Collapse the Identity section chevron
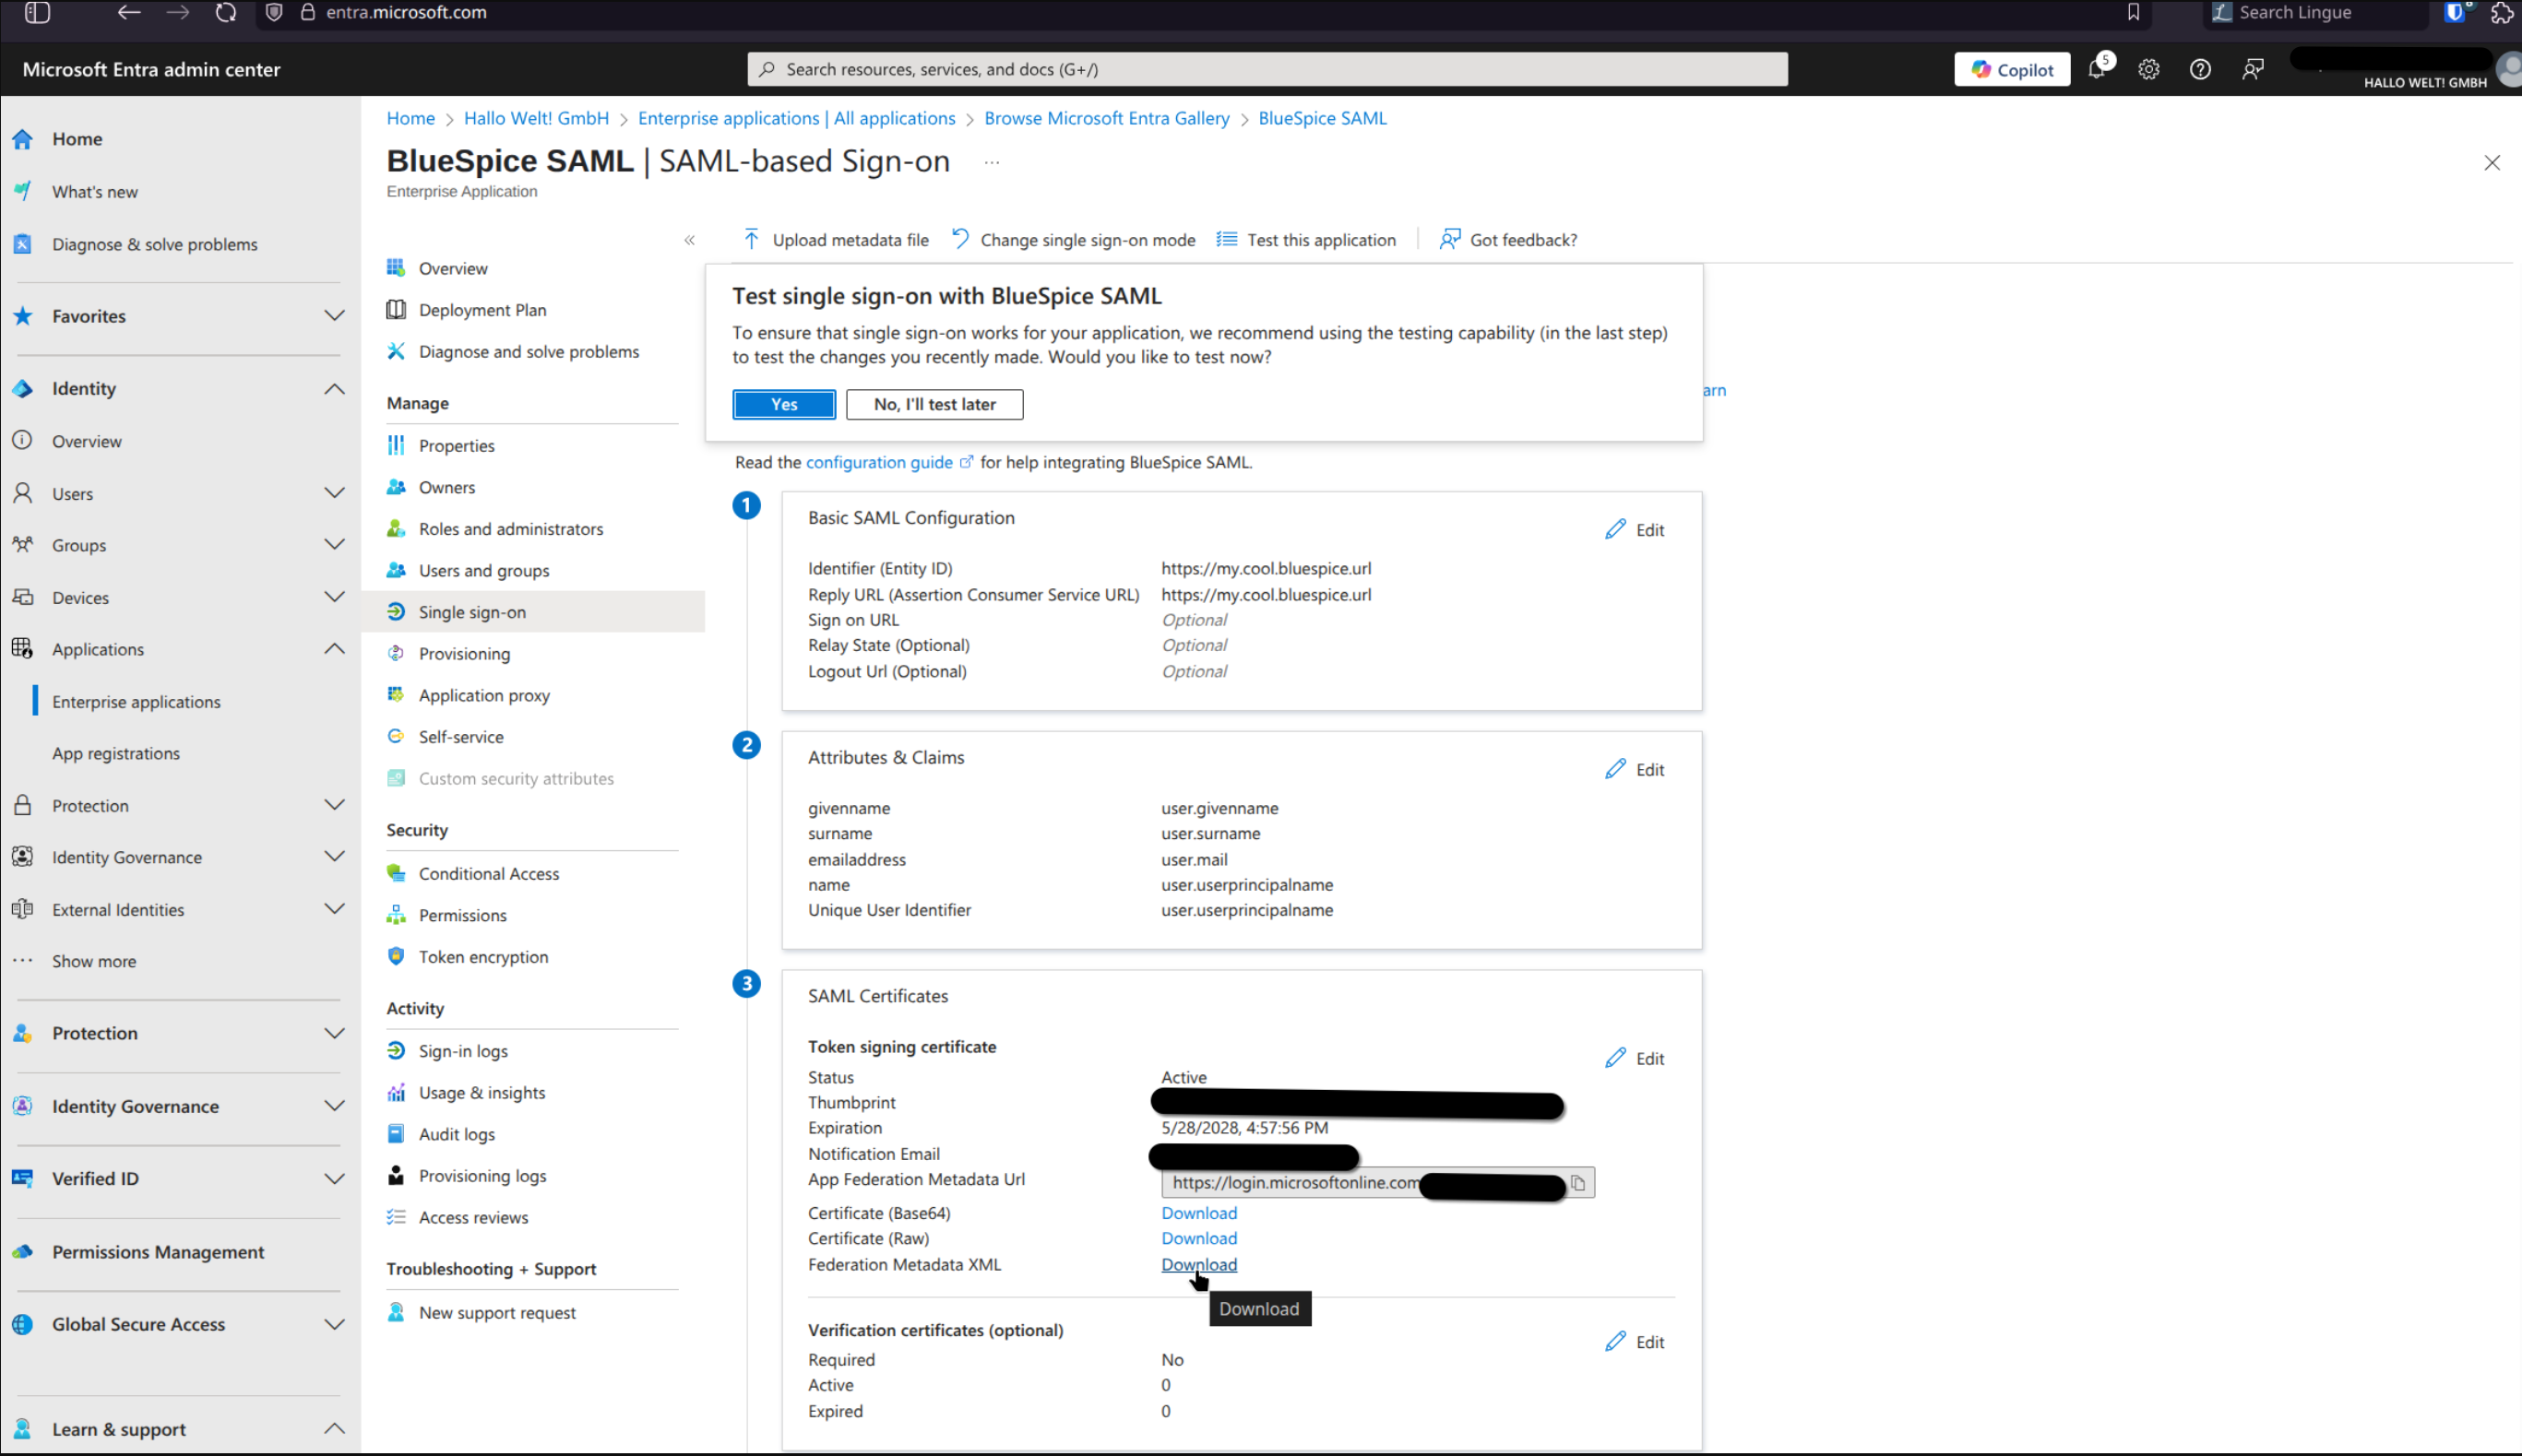 [x=334, y=388]
